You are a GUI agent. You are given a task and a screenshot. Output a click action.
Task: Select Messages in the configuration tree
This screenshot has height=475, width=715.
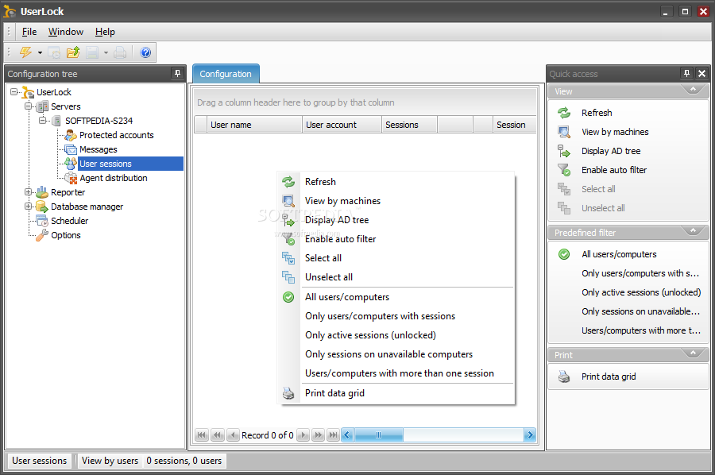(98, 149)
